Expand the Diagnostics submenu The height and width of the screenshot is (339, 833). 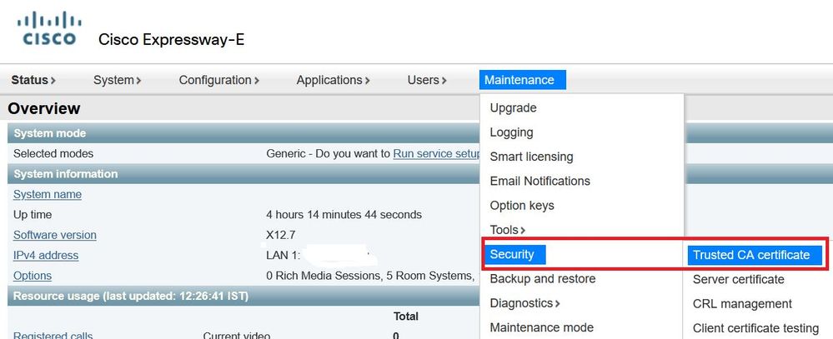(x=524, y=303)
